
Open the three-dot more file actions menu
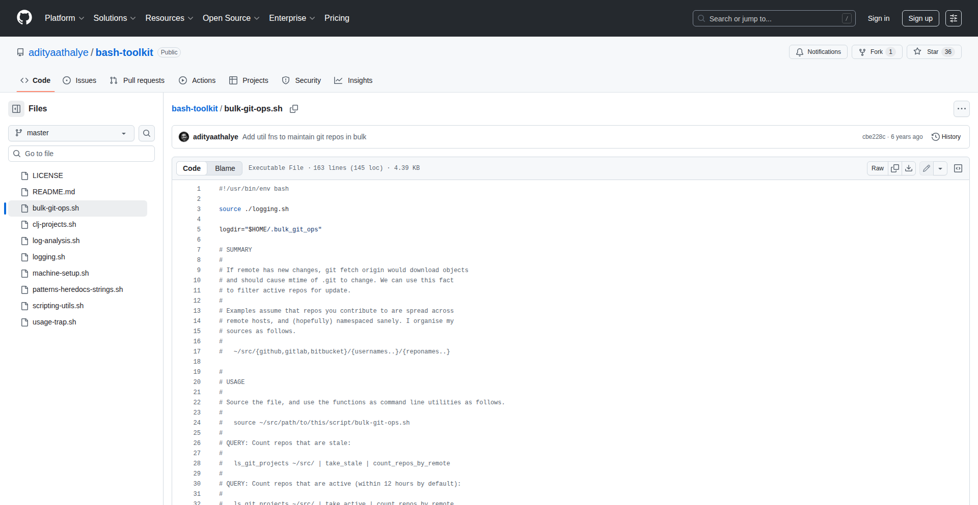[x=961, y=109]
